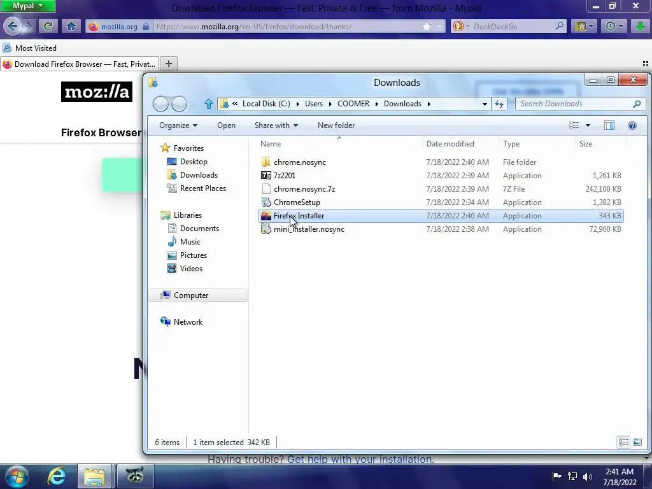Change the view with Explorer view icon
Viewport: 652px width, 489px height.
coord(574,125)
